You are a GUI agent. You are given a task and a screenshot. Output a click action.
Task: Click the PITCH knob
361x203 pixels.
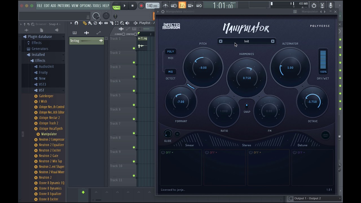203,68
